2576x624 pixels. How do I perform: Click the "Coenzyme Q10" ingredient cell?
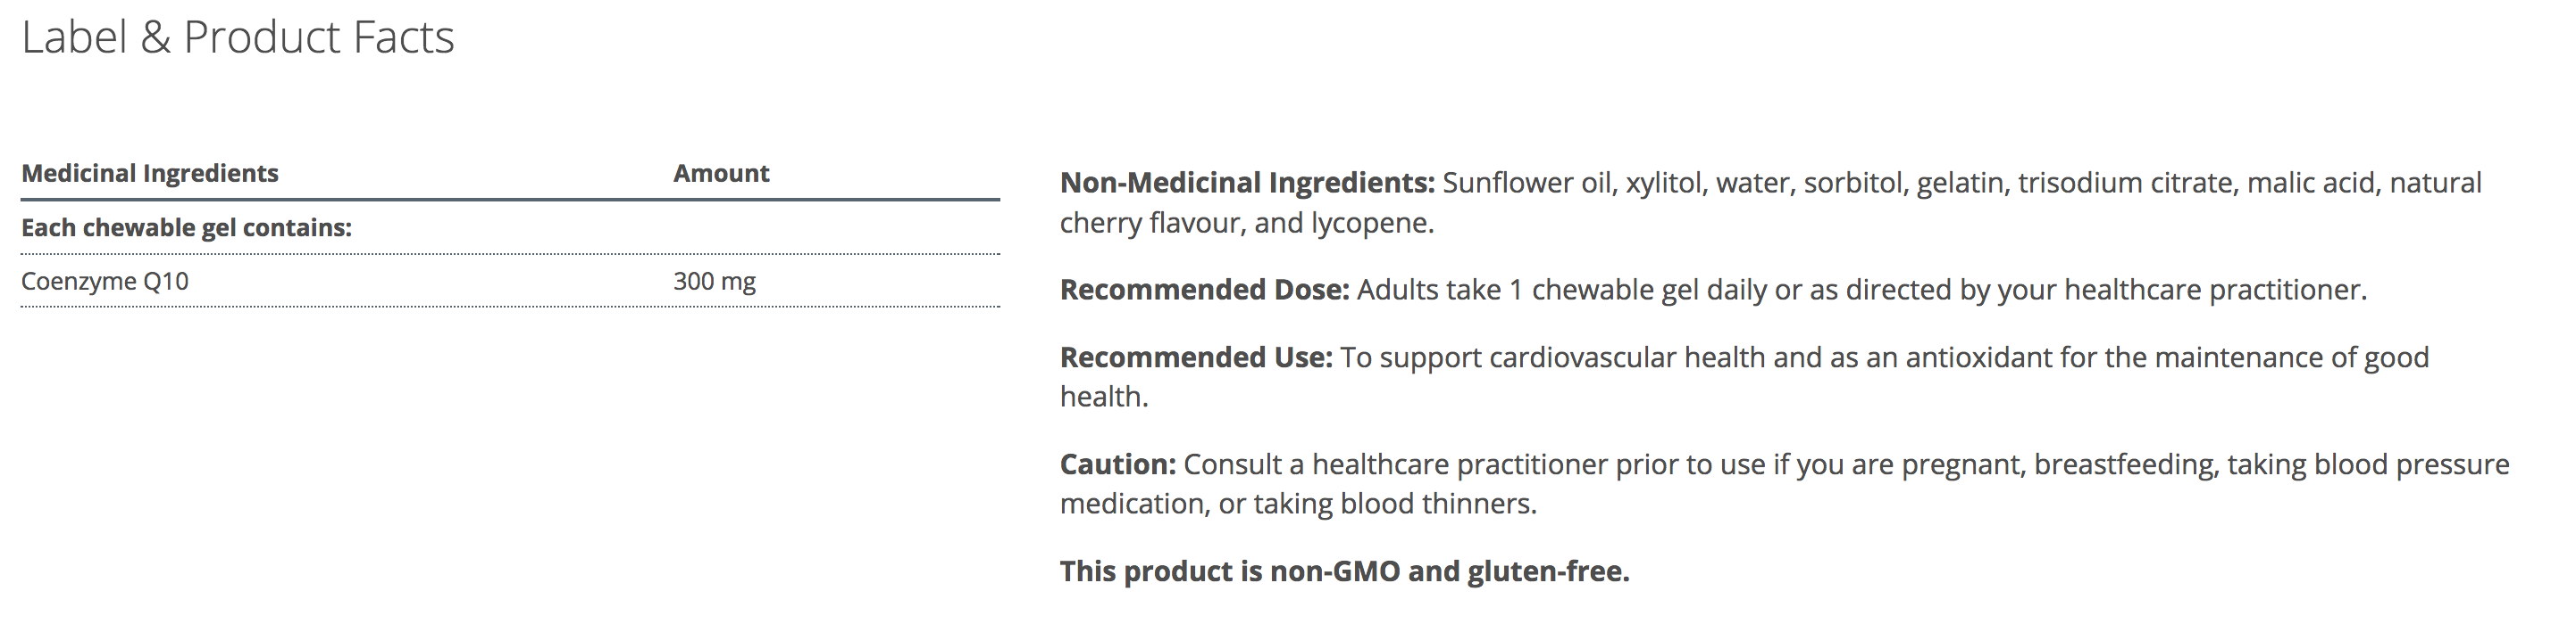click(105, 282)
